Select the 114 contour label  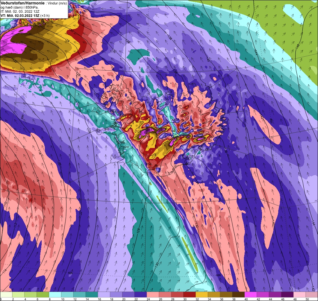point(5,272)
